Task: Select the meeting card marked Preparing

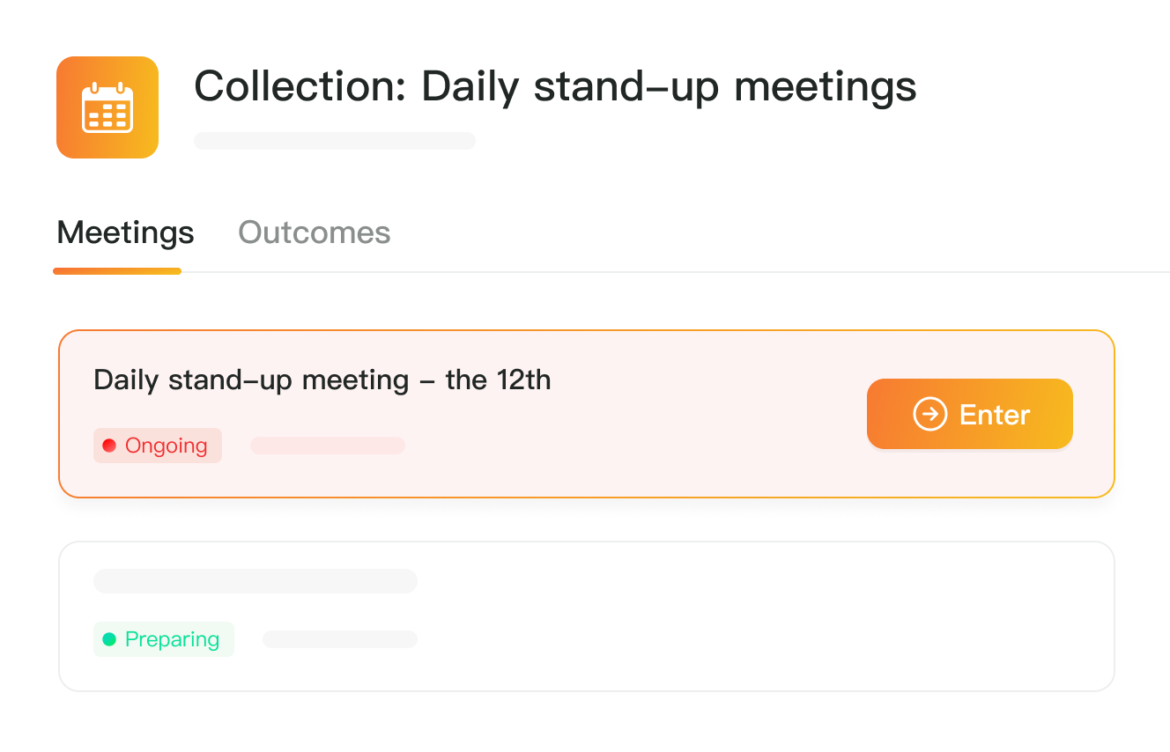Action: click(705, 616)
